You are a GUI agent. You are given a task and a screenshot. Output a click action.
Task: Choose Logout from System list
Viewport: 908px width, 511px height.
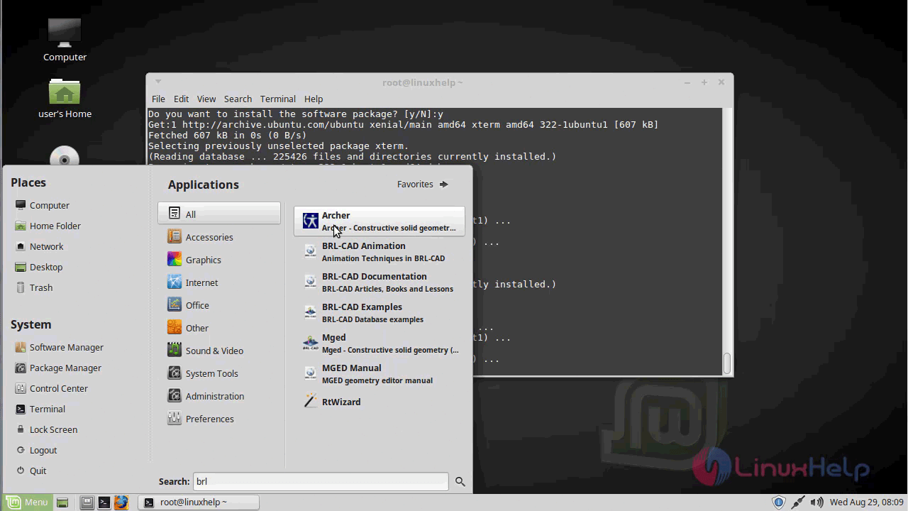36,450
